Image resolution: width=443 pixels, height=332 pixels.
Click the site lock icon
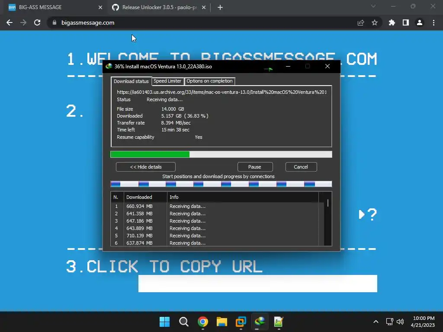54,22
